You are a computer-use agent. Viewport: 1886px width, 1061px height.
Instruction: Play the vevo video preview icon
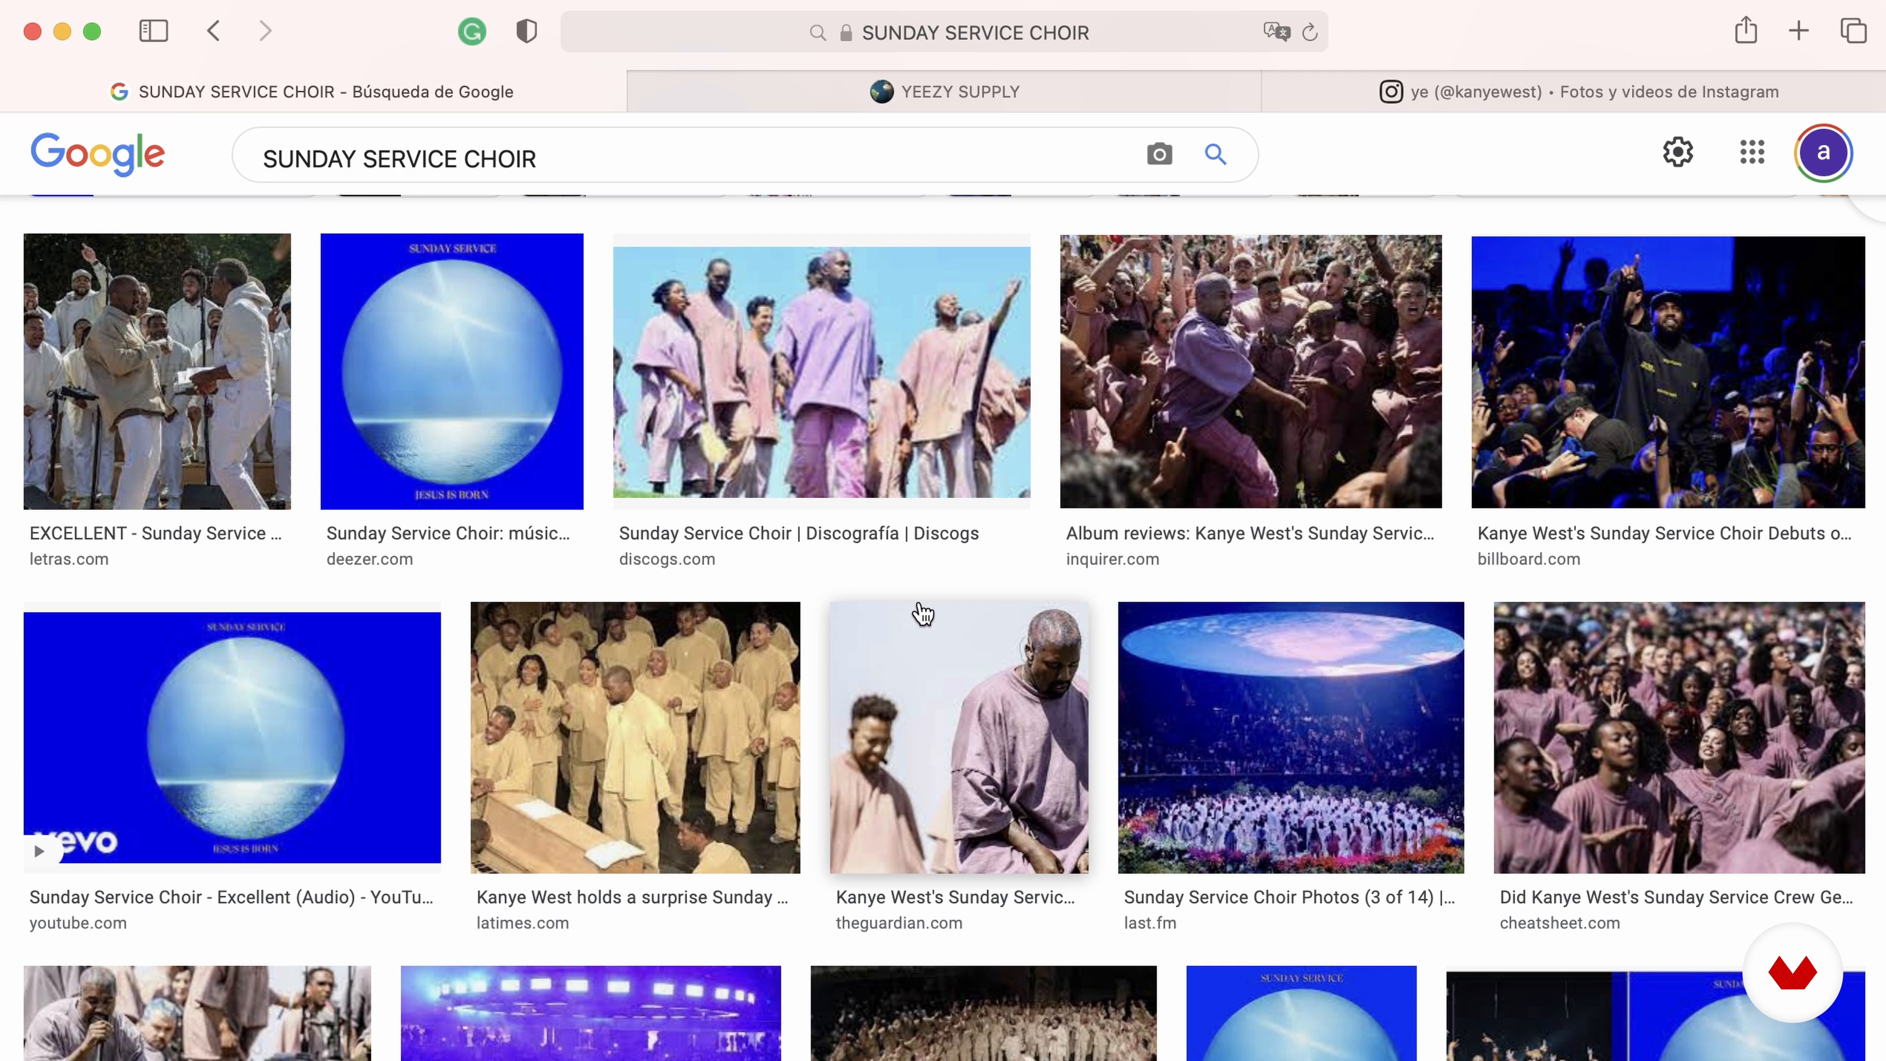(x=39, y=851)
